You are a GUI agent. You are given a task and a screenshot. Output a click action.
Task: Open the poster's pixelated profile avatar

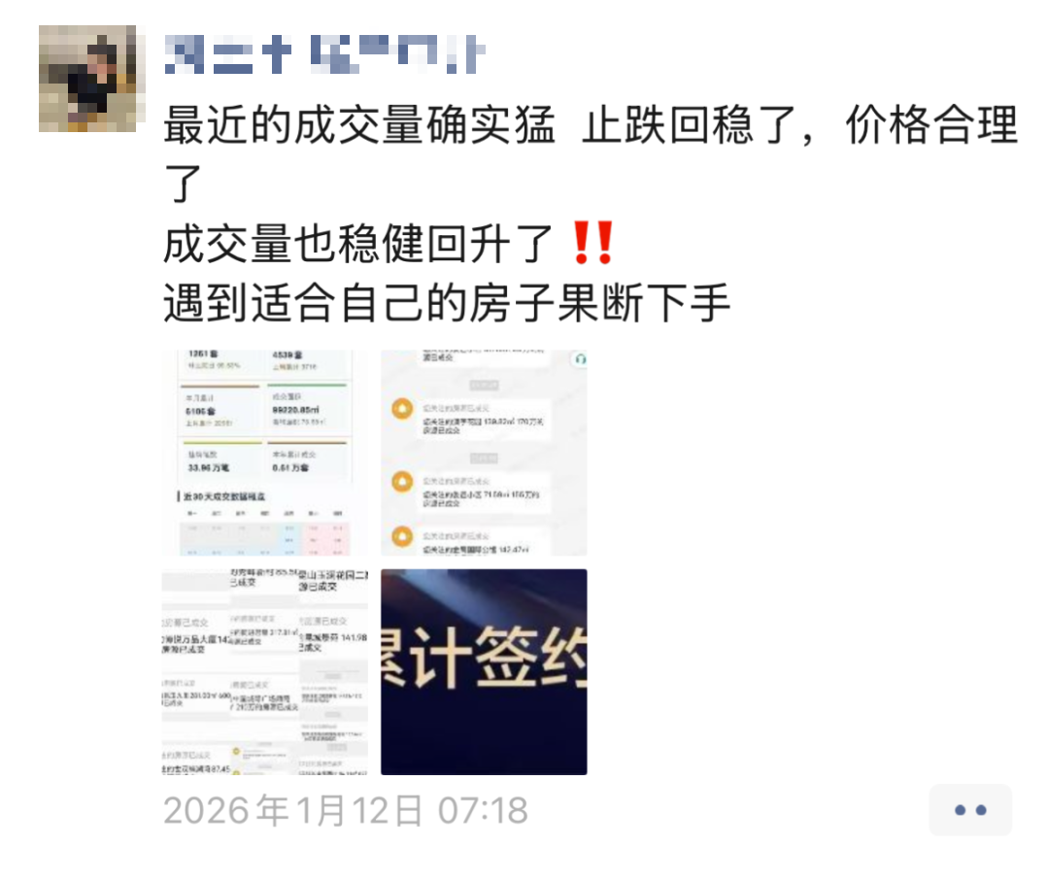(87, 79)
